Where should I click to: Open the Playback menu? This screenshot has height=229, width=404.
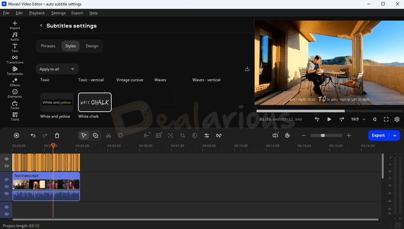(37, 13)
